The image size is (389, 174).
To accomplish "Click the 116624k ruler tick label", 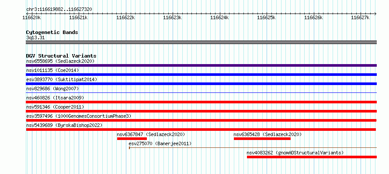I will [219, 17].
